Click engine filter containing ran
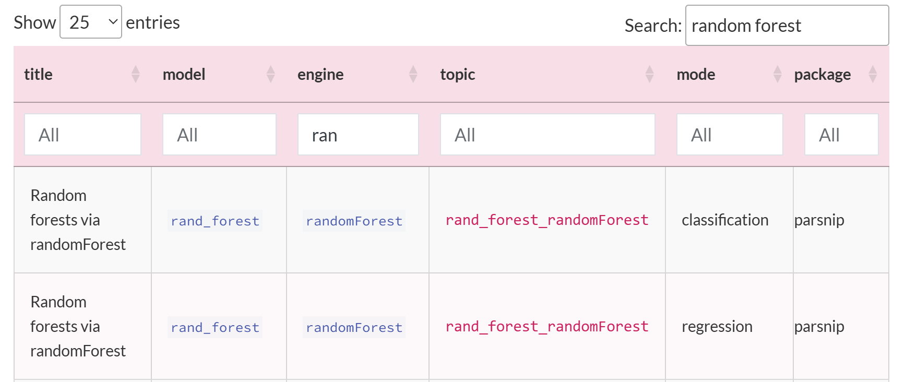 (358, 135)
